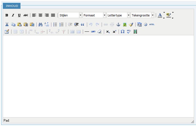Split merged table cells
The image size is (196, 126).
click(x=72, y=32)
